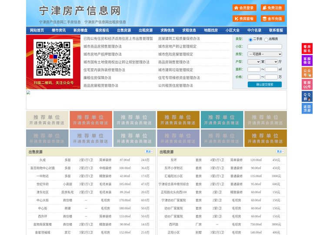
Task: Open the 东环小学附近 rental listing
Action: click(x=173, y=168)
